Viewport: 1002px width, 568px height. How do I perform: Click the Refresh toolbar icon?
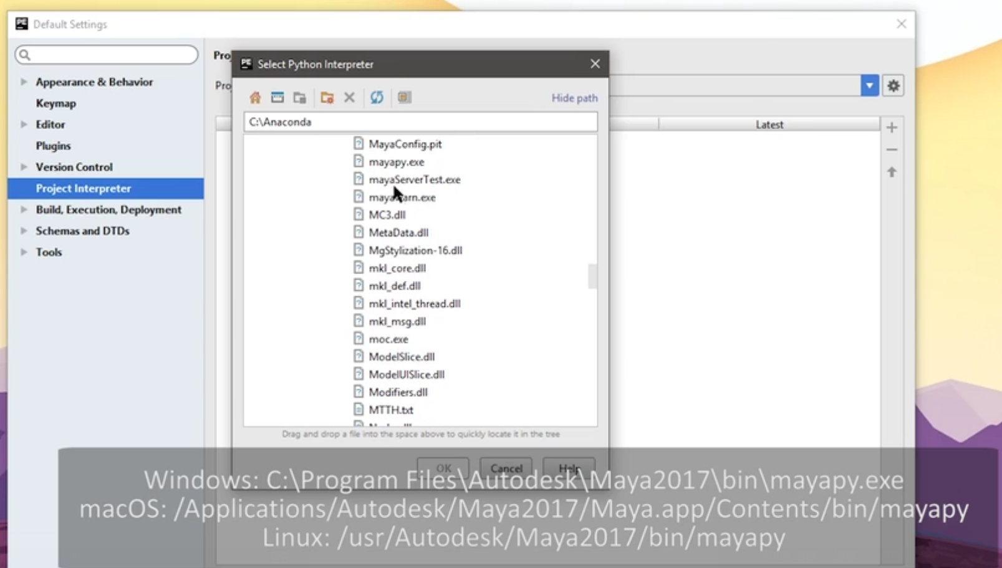[377, 97]
